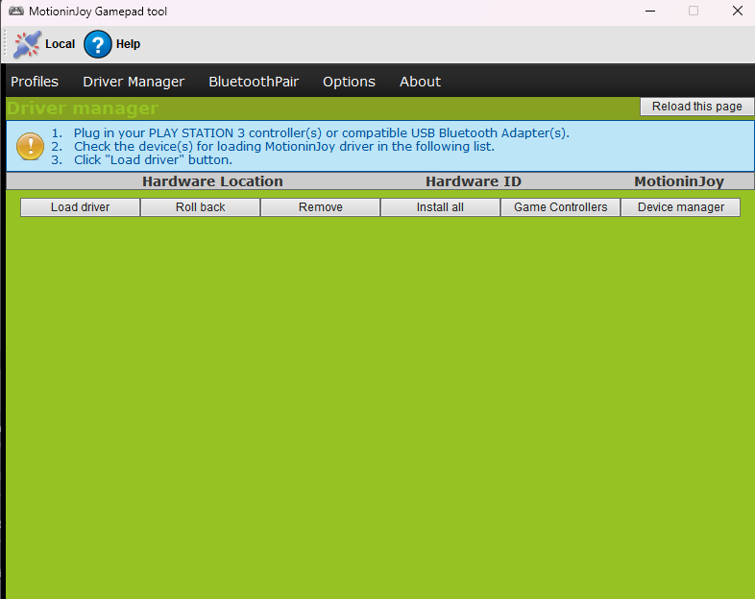Select the Local toolbar label
755x599 pixels.
[61, 44]
